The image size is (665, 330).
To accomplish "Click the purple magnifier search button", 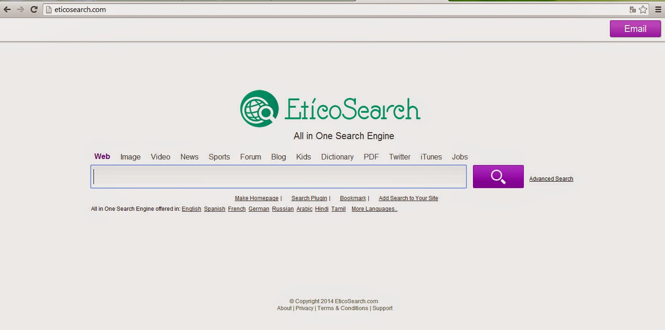I will point(498,177).
